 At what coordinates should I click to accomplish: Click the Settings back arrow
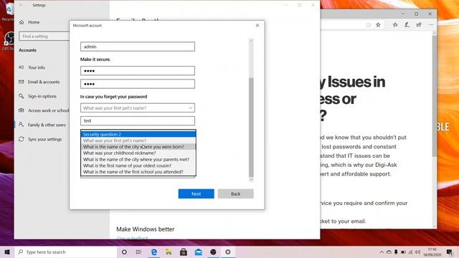(21, 5)
